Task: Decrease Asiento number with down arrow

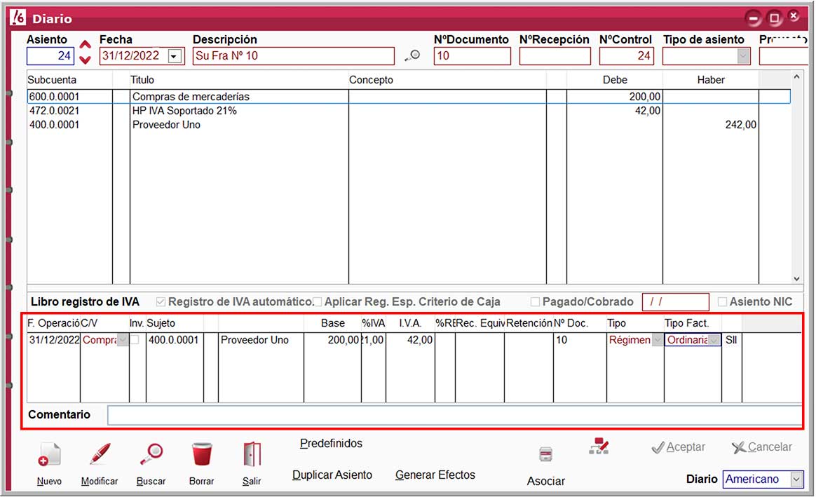Action: pos(86,60)
